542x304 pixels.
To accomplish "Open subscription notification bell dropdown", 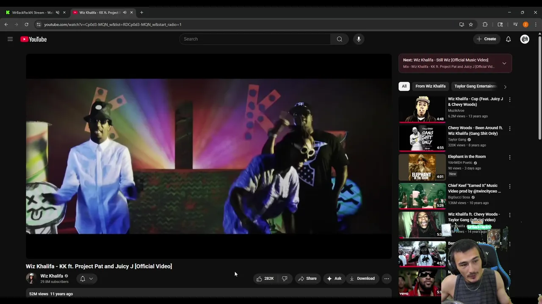I will 86,279.
